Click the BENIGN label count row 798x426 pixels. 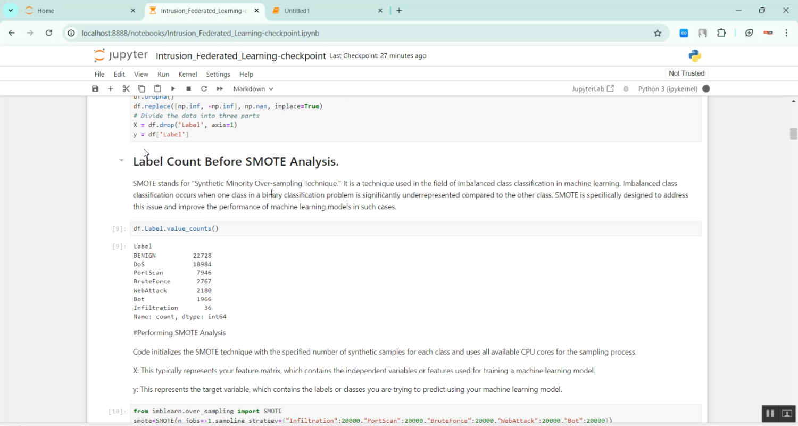tap(172, 256)
